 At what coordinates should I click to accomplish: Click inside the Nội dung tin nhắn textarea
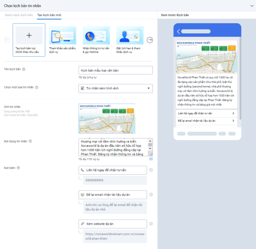click(113, 147)
